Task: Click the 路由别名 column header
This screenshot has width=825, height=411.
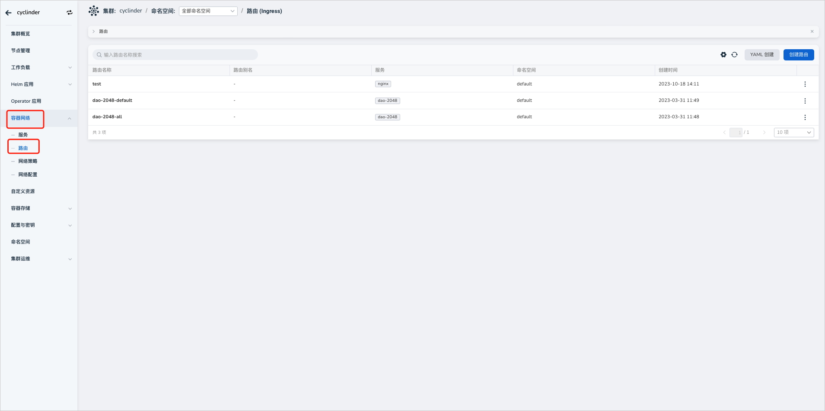Action: click(x=243, y=70)
